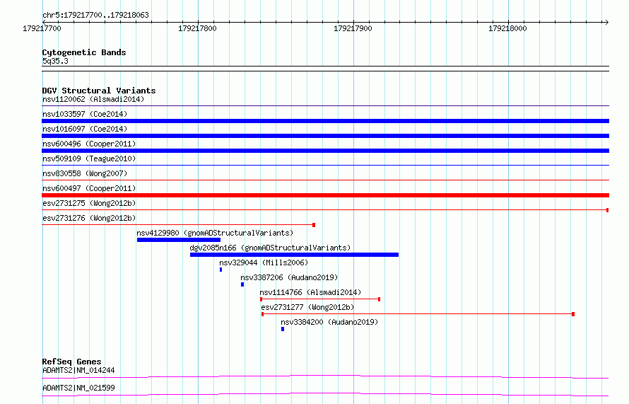
Task: Open the ADAMTS2|NM_014244 gene label
Action: (x=78, y=370)
